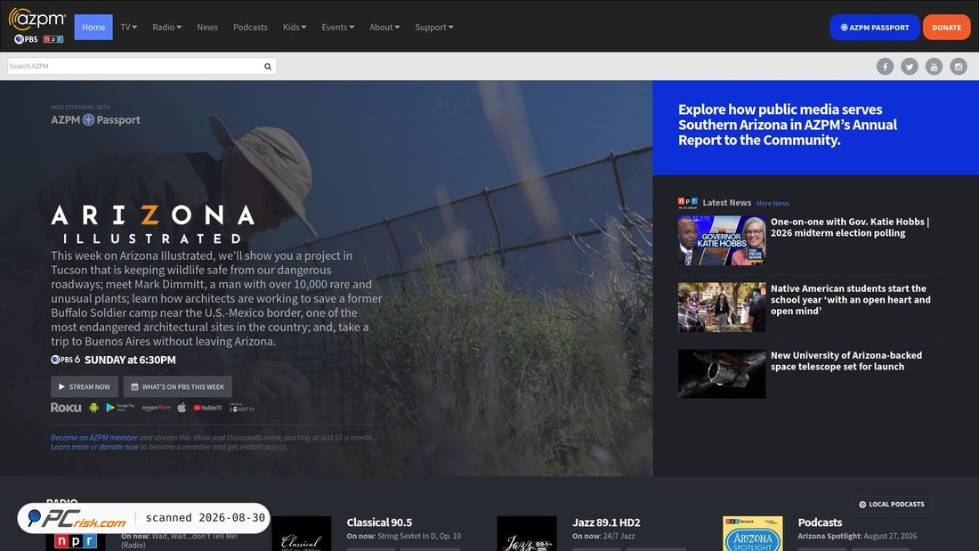This screenshot has width=979, height=551.
Task: Expand the Radio dropdown menu
Action: tap(166, 27)
